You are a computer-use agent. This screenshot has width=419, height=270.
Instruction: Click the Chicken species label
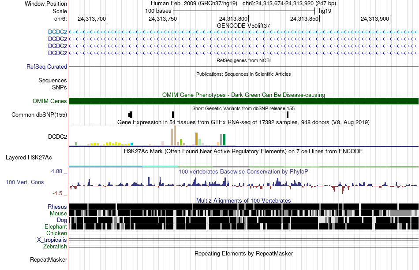coord(56,233)
